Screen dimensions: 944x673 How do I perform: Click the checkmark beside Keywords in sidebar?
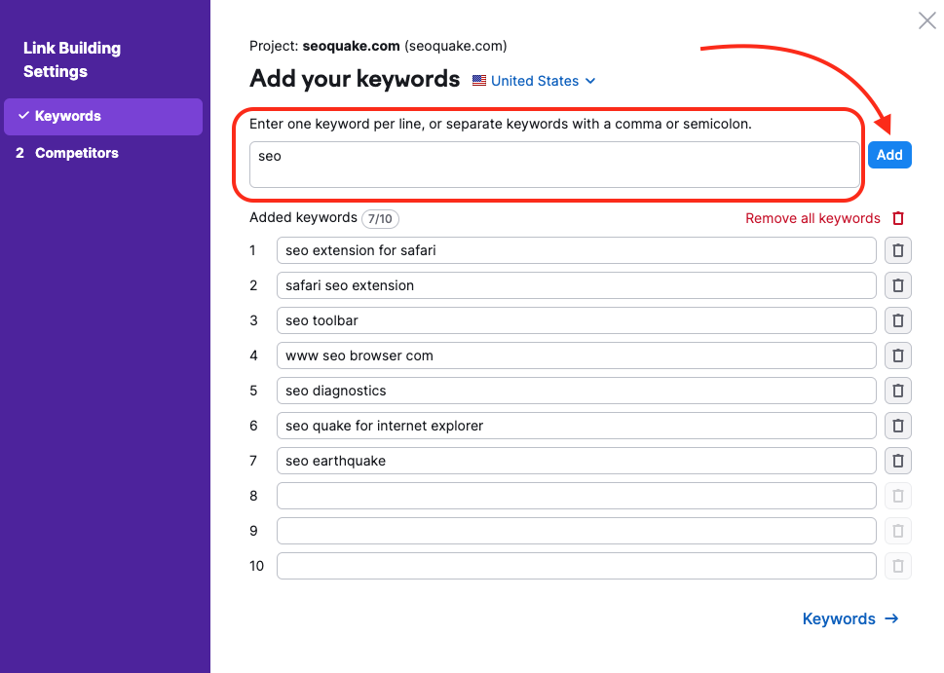(x=24, y=116)
